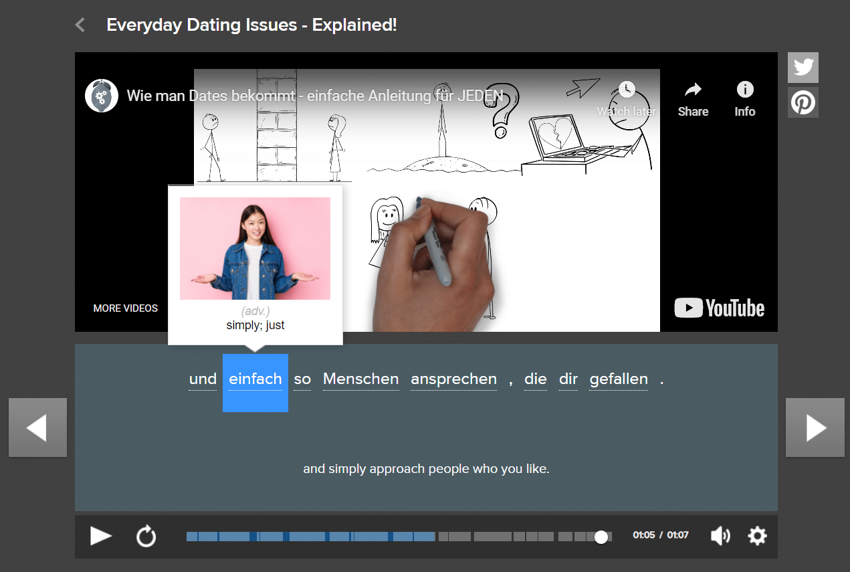The width and height of the screenshot is (850, 572).
Task: Open the channel avatar icon
Action: pyautogui.click(x=102, y=96)
